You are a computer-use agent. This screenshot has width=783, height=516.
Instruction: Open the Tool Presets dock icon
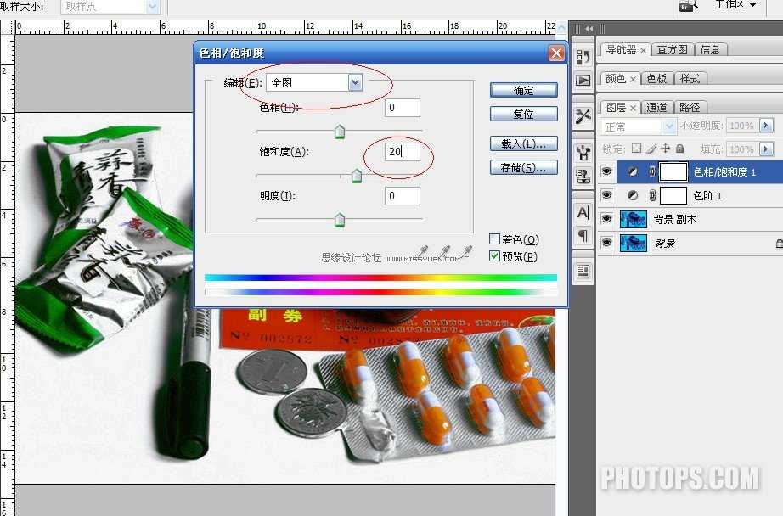tap(583, 116)
